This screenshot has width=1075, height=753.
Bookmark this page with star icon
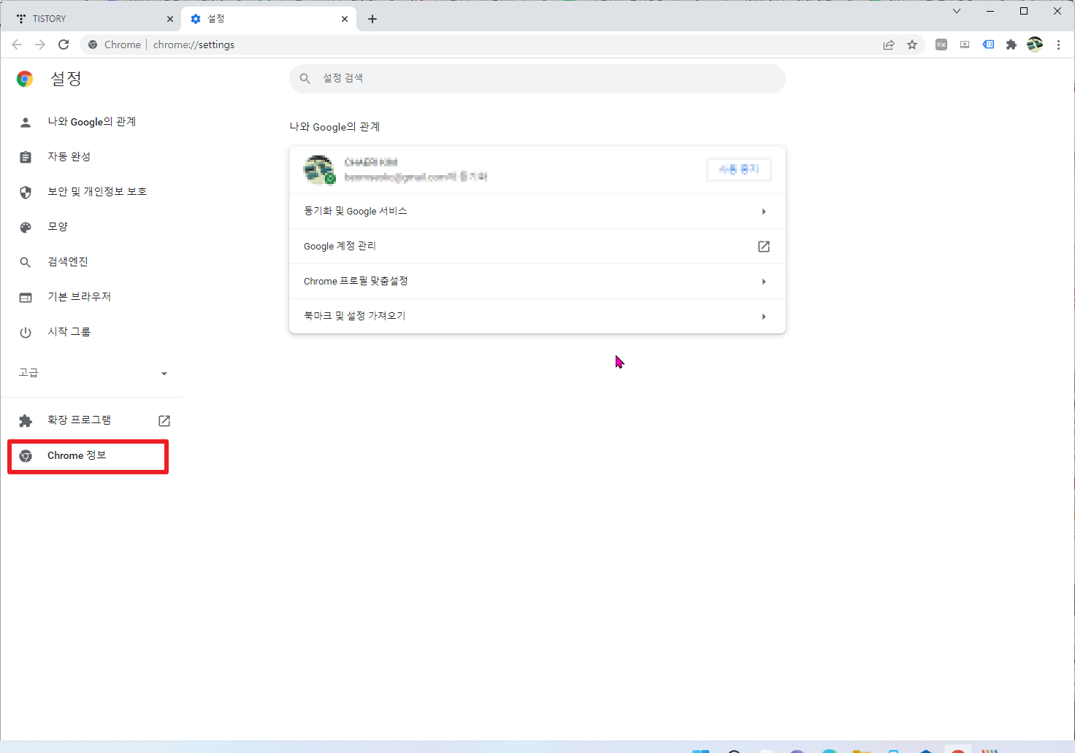(x=912, y=45)
